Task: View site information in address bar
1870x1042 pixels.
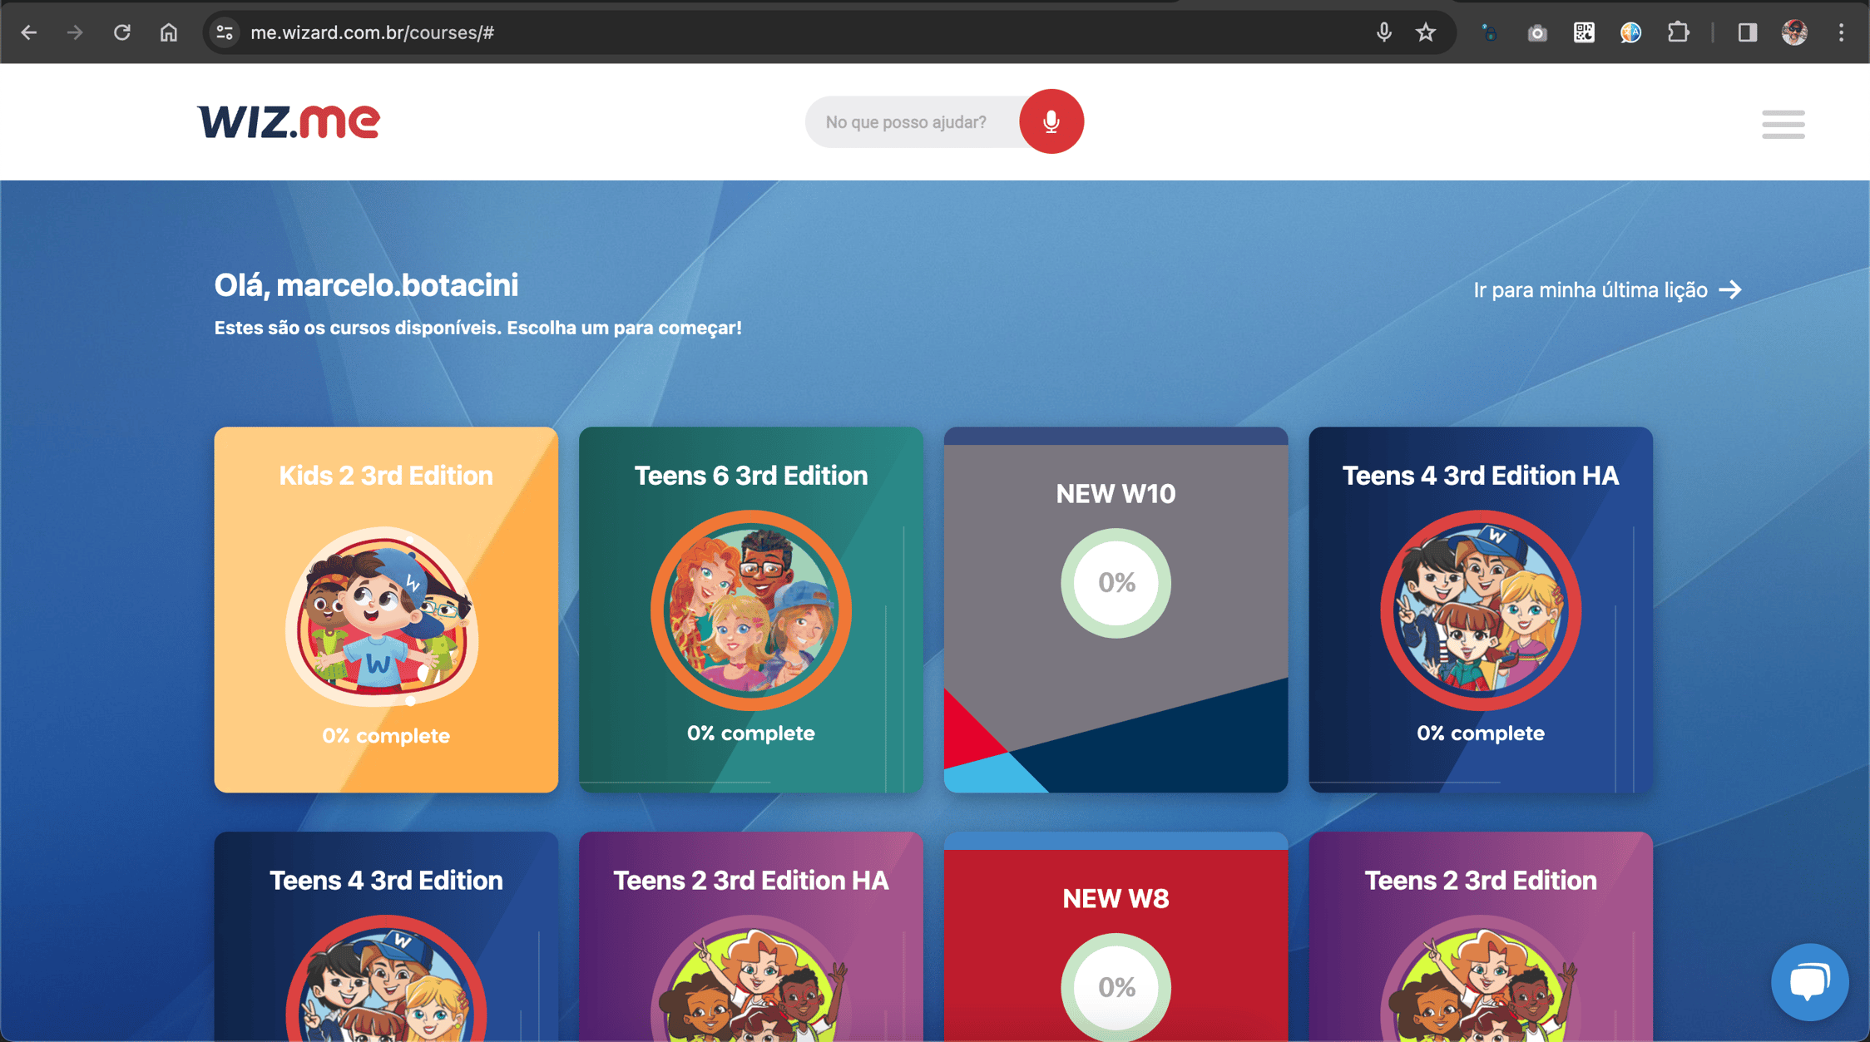Action: click(225, 32)
